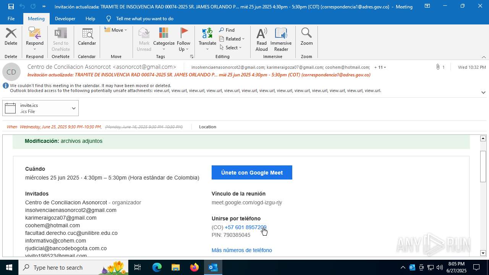Open File Explorer from the taskbar
The width and height of the screenshot is (489, 275).
point(176,267)
